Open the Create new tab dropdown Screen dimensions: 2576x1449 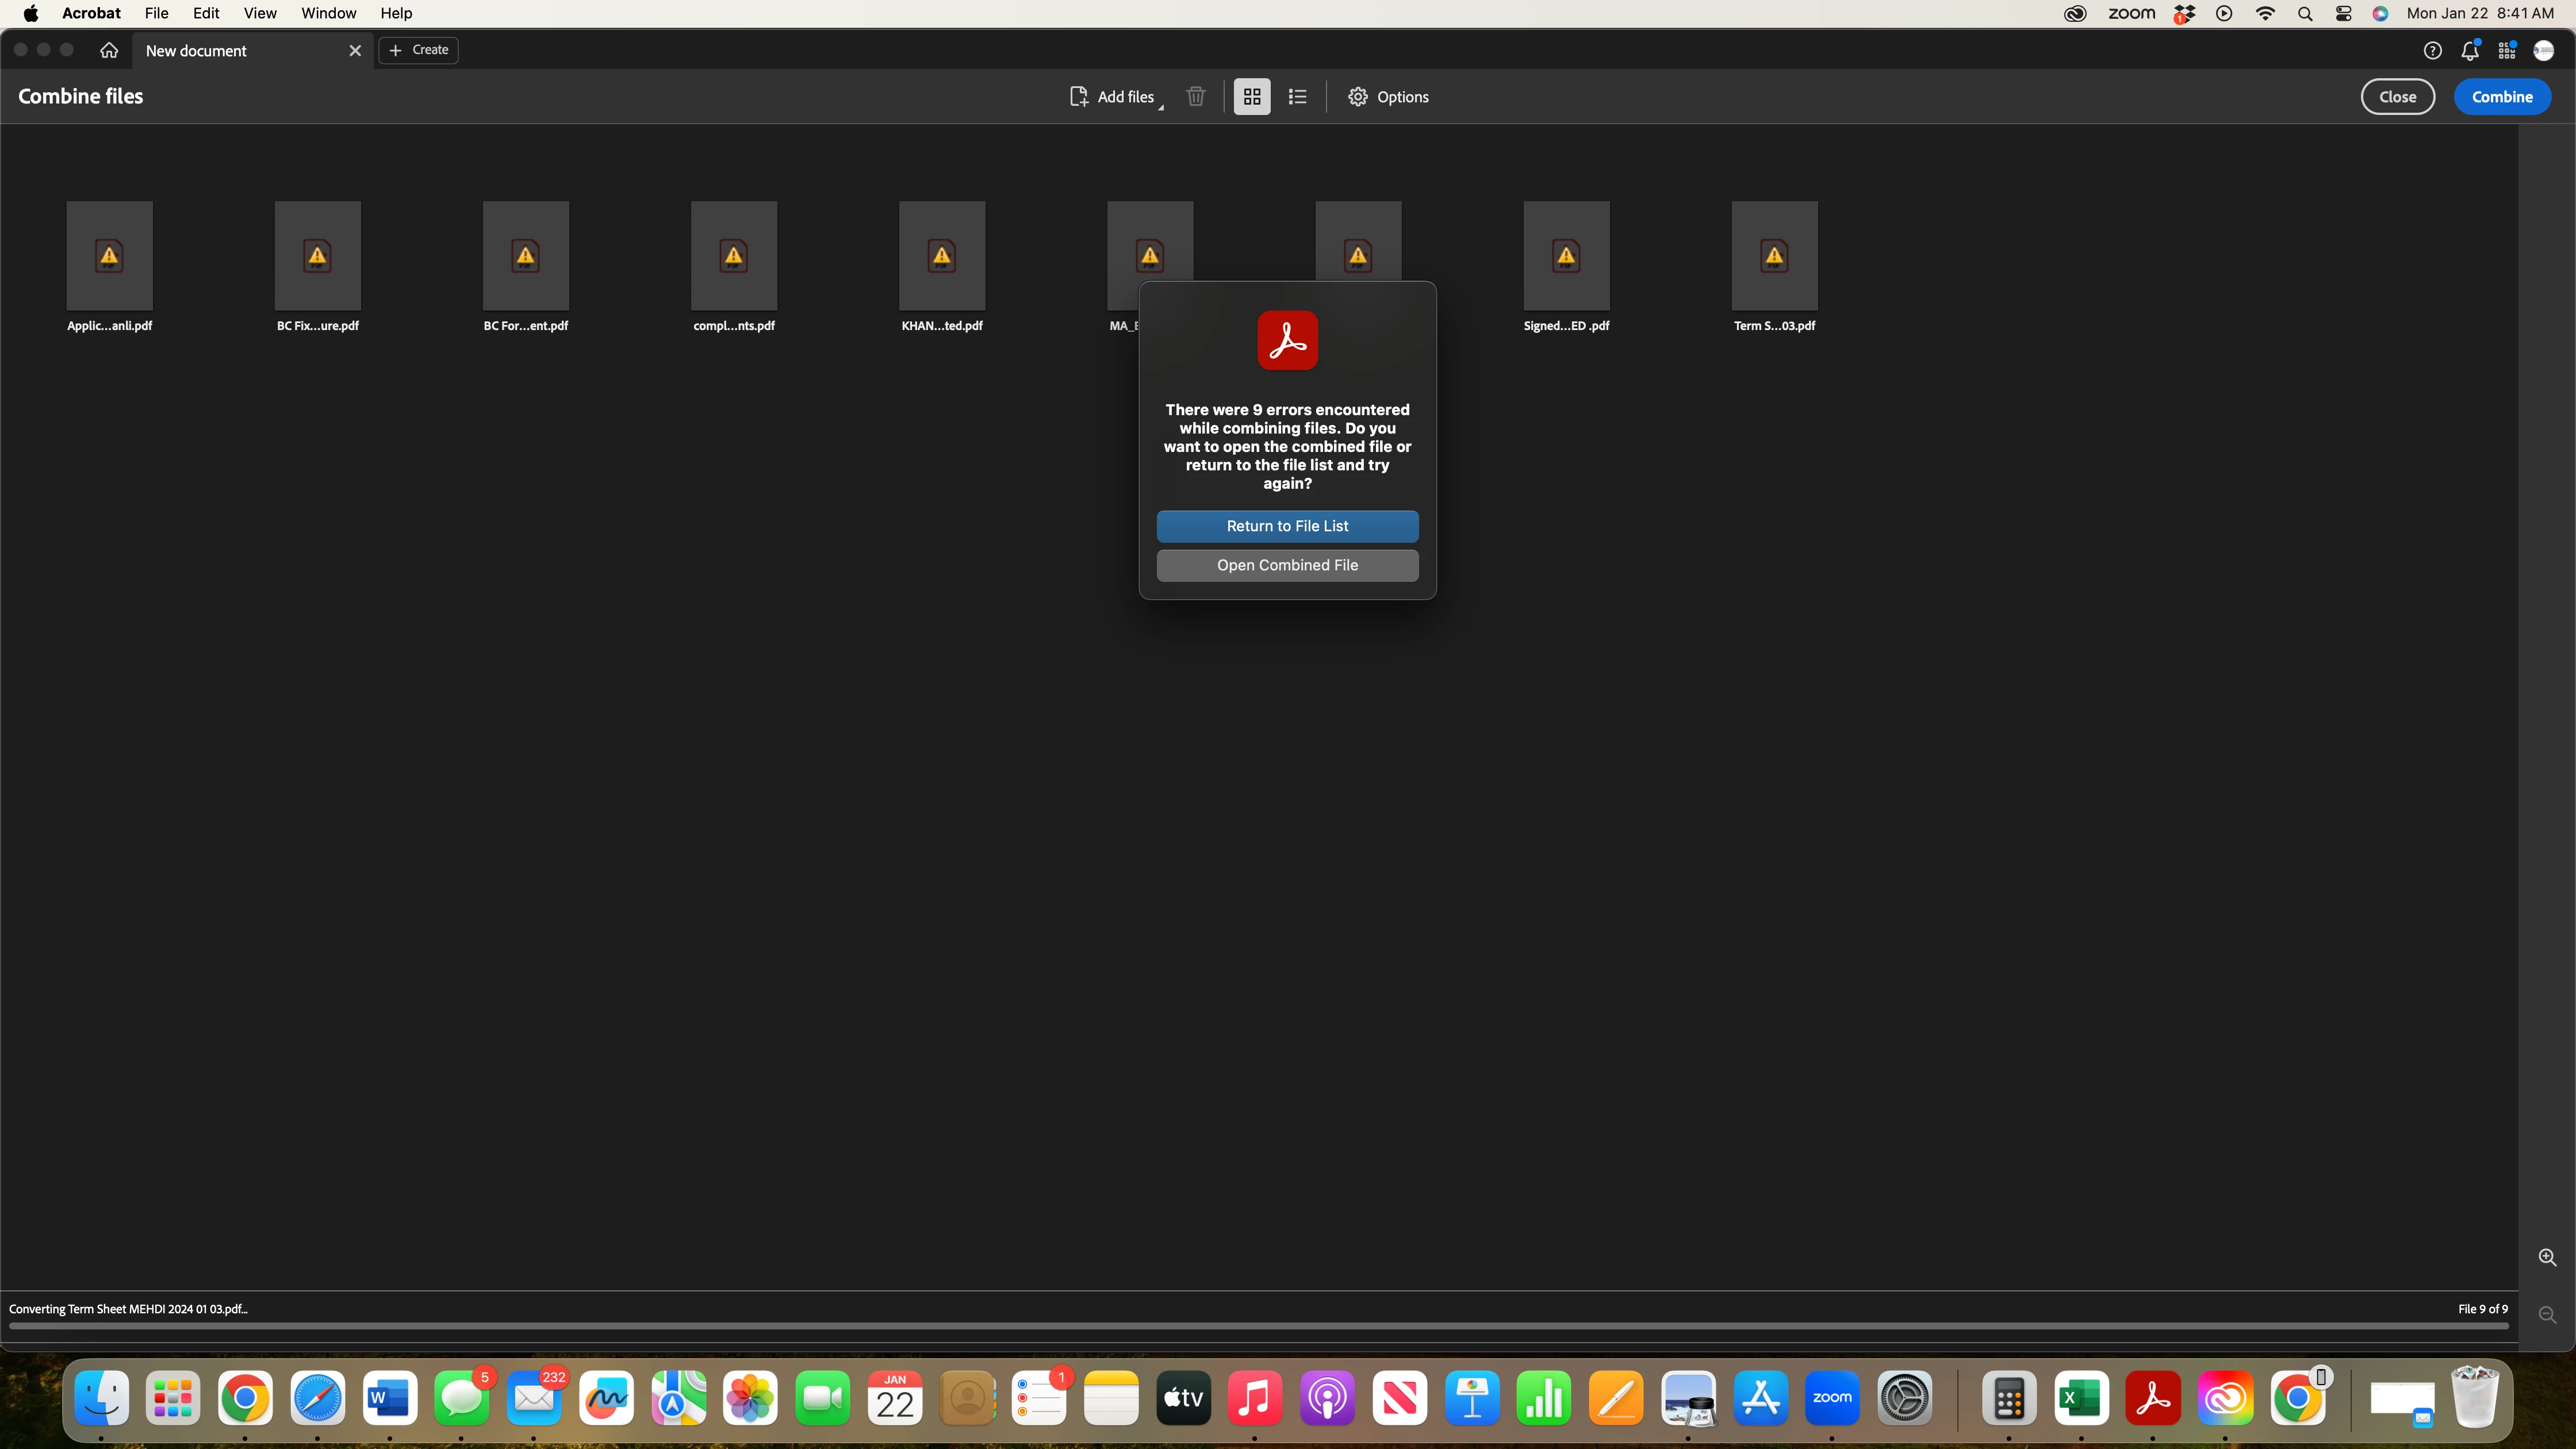tap(419, 50)
